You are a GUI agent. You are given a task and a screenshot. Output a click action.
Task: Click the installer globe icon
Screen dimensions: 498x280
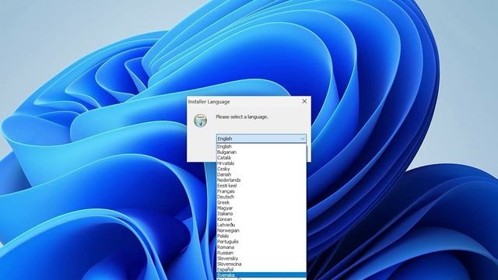201,121
